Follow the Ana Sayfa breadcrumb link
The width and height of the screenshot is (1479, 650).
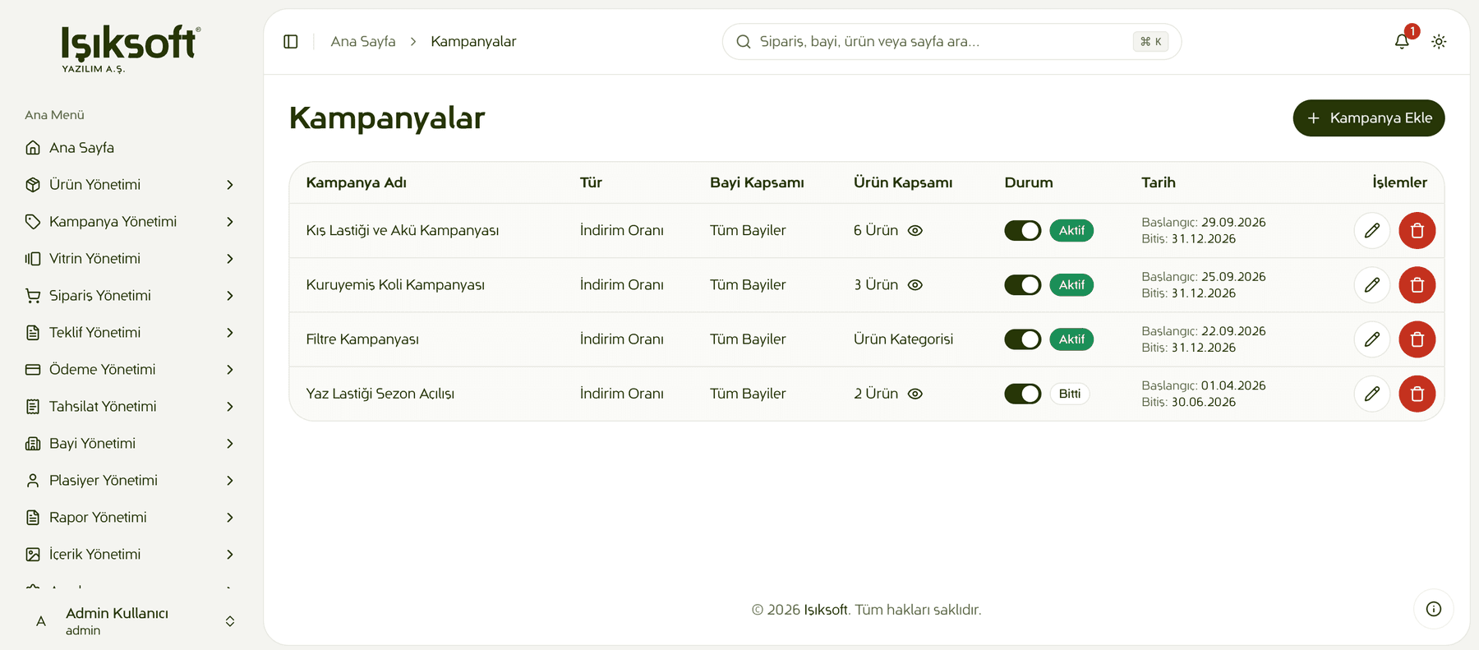[363, 41]
